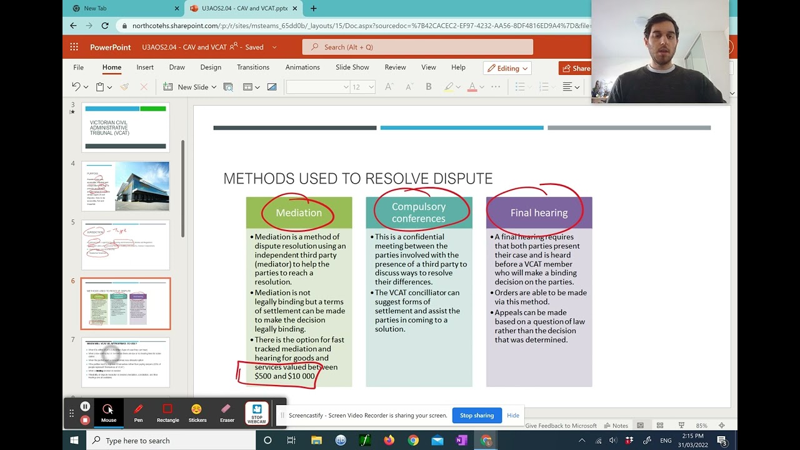The width and height of the screenshot is (800, 450).
Task: Open the Editing mode dropdown
Action: 507,68
